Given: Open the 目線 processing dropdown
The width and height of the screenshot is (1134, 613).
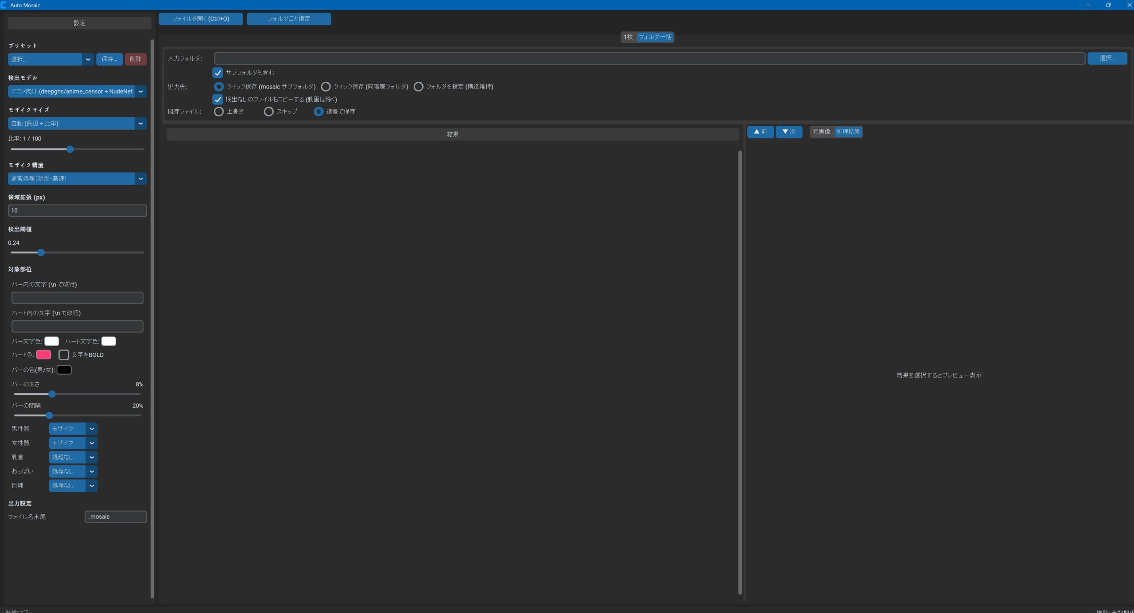Looking at the screenshot, I should (x=73, y=486).
